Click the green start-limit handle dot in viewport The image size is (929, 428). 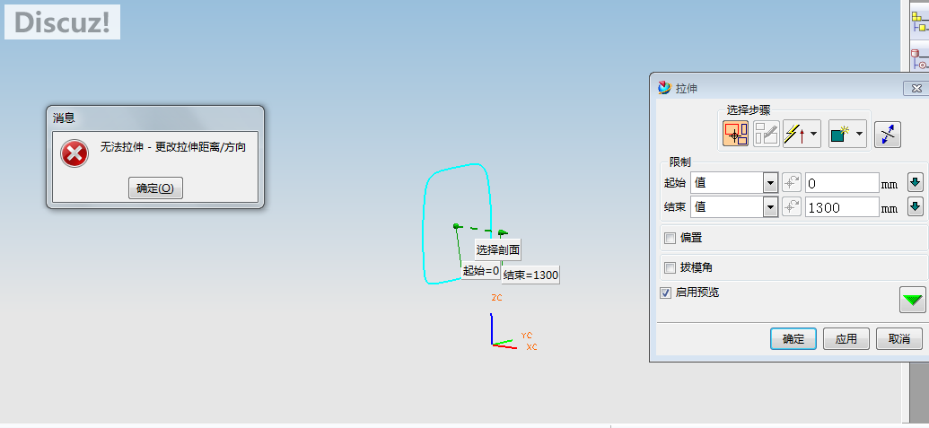(x=456, y=225)
